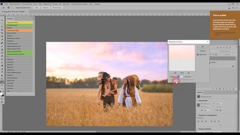Viewport: 240px width, 135px height.
Task: Toggle the width-height link icon in Properties
Action: (198, 105)
